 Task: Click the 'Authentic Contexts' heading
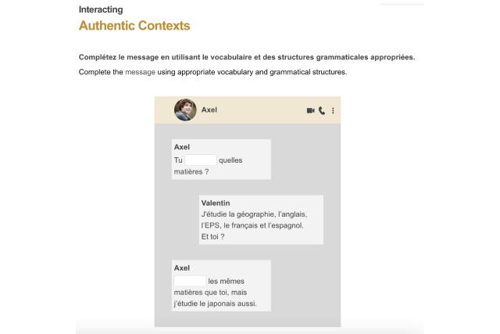click(134, 26)
